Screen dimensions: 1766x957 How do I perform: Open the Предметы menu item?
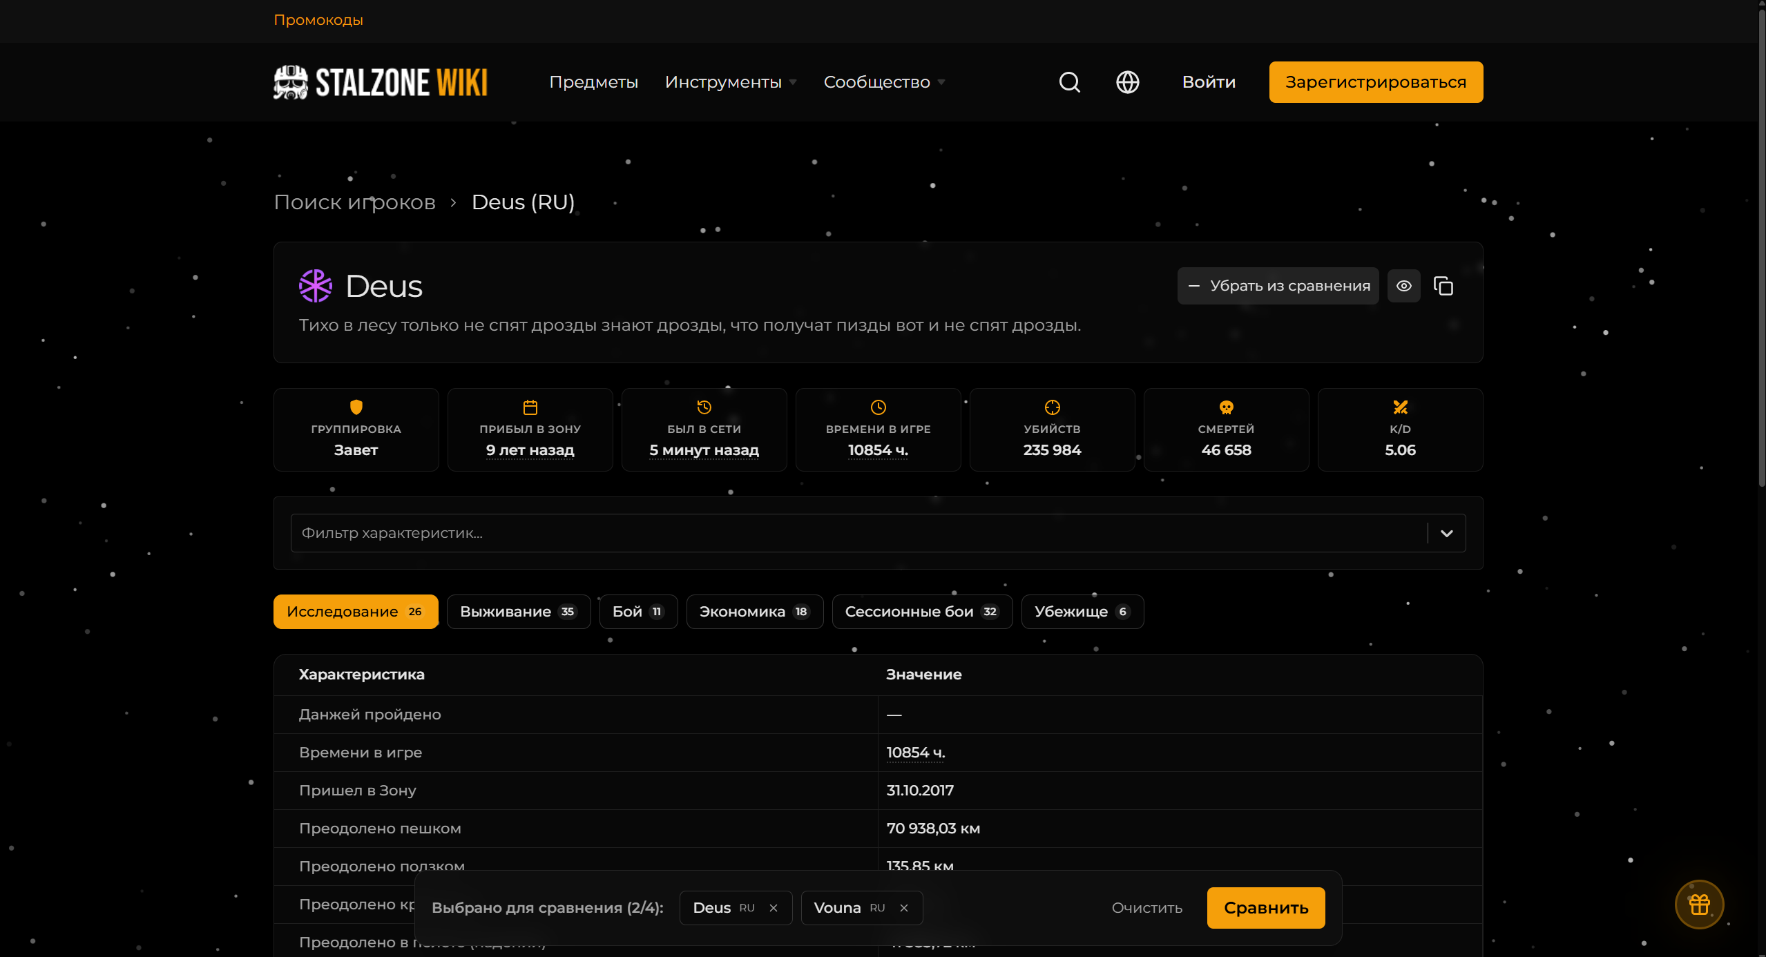(x=593, y=82)
